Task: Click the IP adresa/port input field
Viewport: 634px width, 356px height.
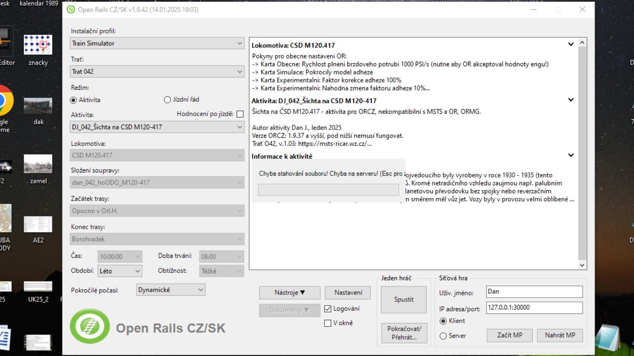Action: click(534, 308)
